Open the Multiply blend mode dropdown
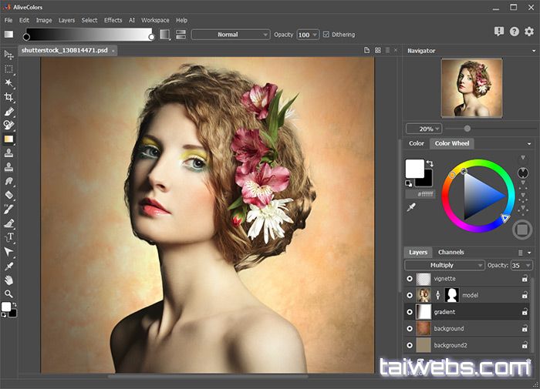540x389 pixels. coord(444,265)
